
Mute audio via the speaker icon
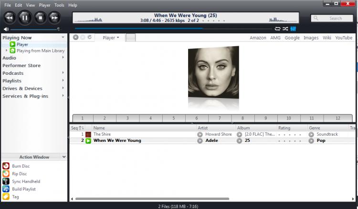[6, 29]
